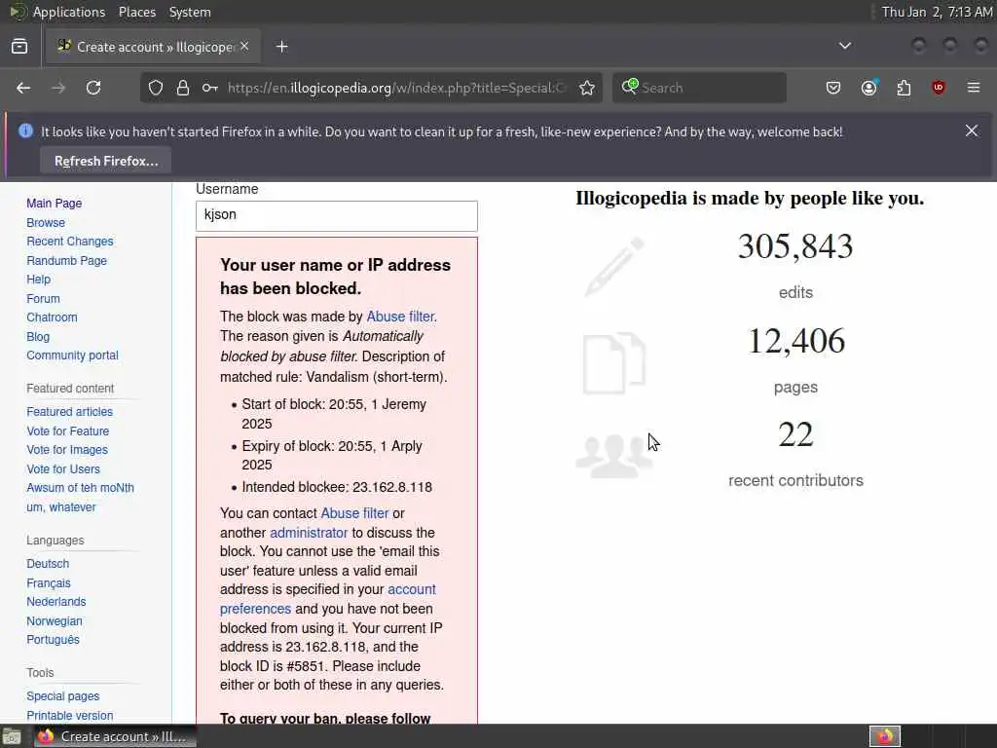997x748 pixels.
Task: Open the Main Page sidebar link
Action: pyautogui.click(x=55, y=204)
